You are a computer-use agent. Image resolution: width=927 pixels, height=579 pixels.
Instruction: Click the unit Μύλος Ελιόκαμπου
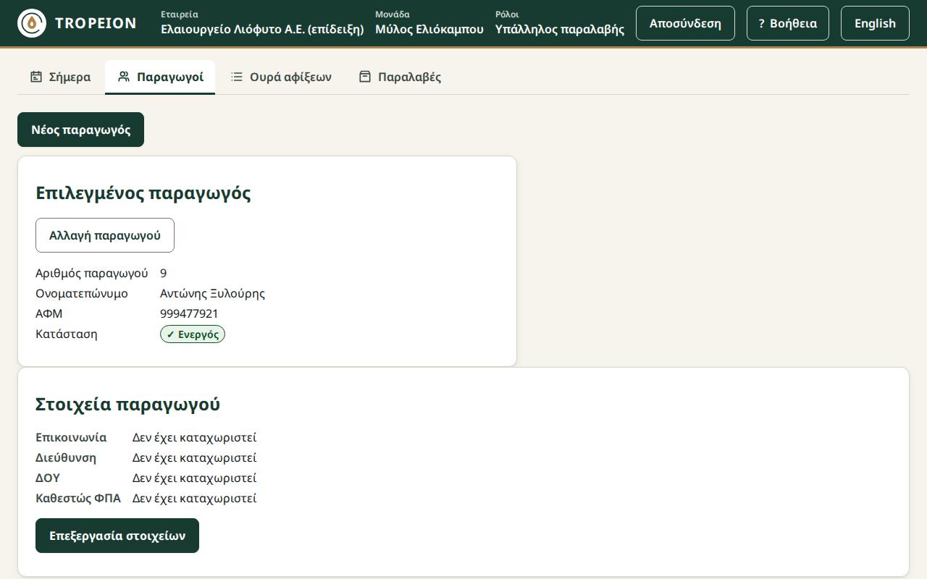pyautogui.click(x=429, y=29)
